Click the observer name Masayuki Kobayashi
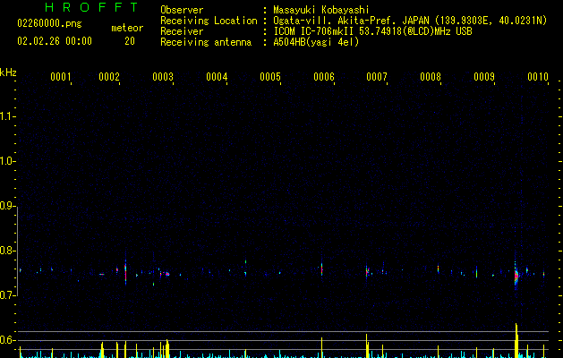Screen dimensions: 563x358 pyautogui.click(x=321, y=10)
